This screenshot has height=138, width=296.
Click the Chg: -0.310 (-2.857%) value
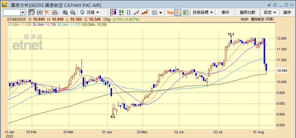(x=122, y=19)
